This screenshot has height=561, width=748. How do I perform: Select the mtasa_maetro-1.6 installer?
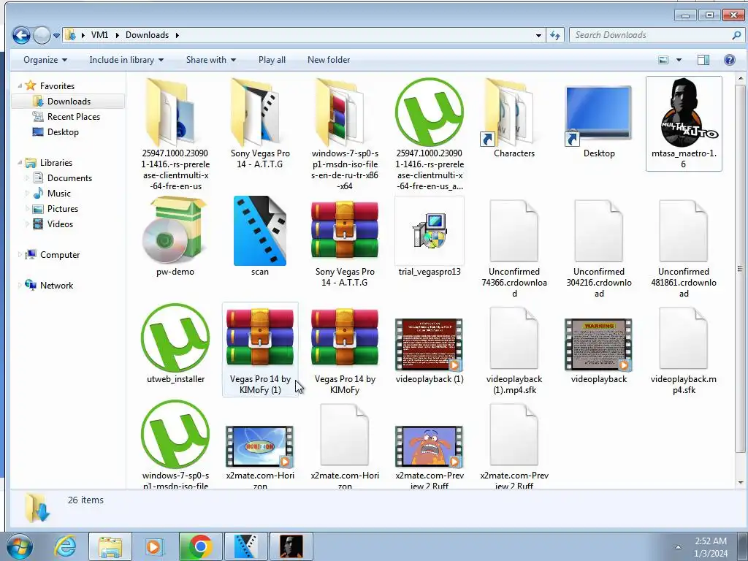point(684,123)
